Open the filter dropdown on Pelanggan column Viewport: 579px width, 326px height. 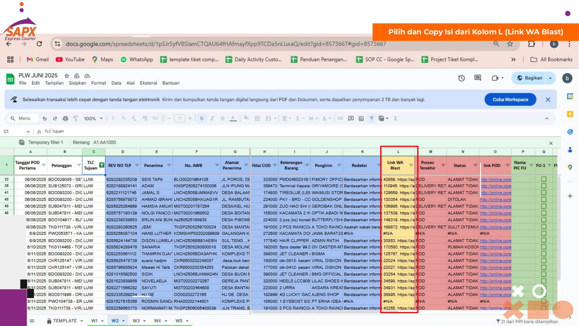pos(79,165)
